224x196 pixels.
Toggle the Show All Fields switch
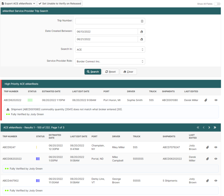pyautogui.click(x=217, y=4)
